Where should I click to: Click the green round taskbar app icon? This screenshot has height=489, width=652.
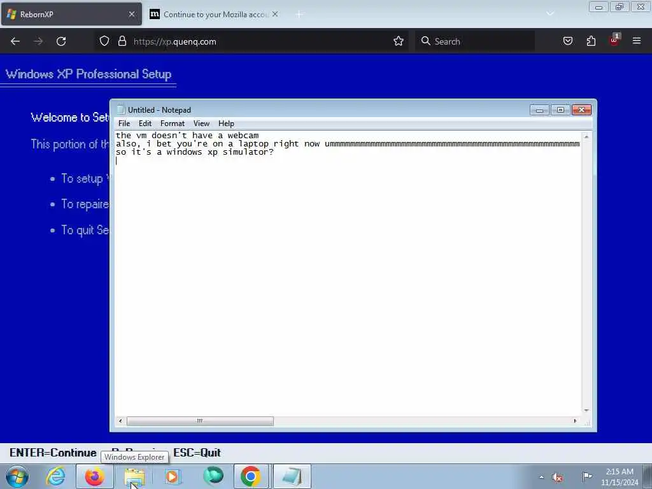(x=213, y=476)
